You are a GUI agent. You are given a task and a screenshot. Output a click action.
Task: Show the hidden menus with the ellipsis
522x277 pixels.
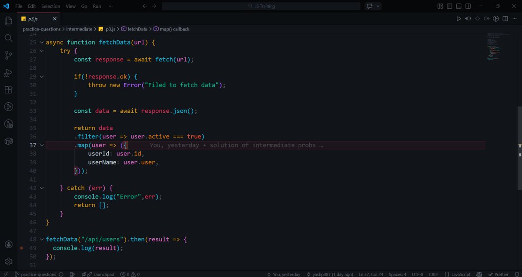tap(110, 6)
